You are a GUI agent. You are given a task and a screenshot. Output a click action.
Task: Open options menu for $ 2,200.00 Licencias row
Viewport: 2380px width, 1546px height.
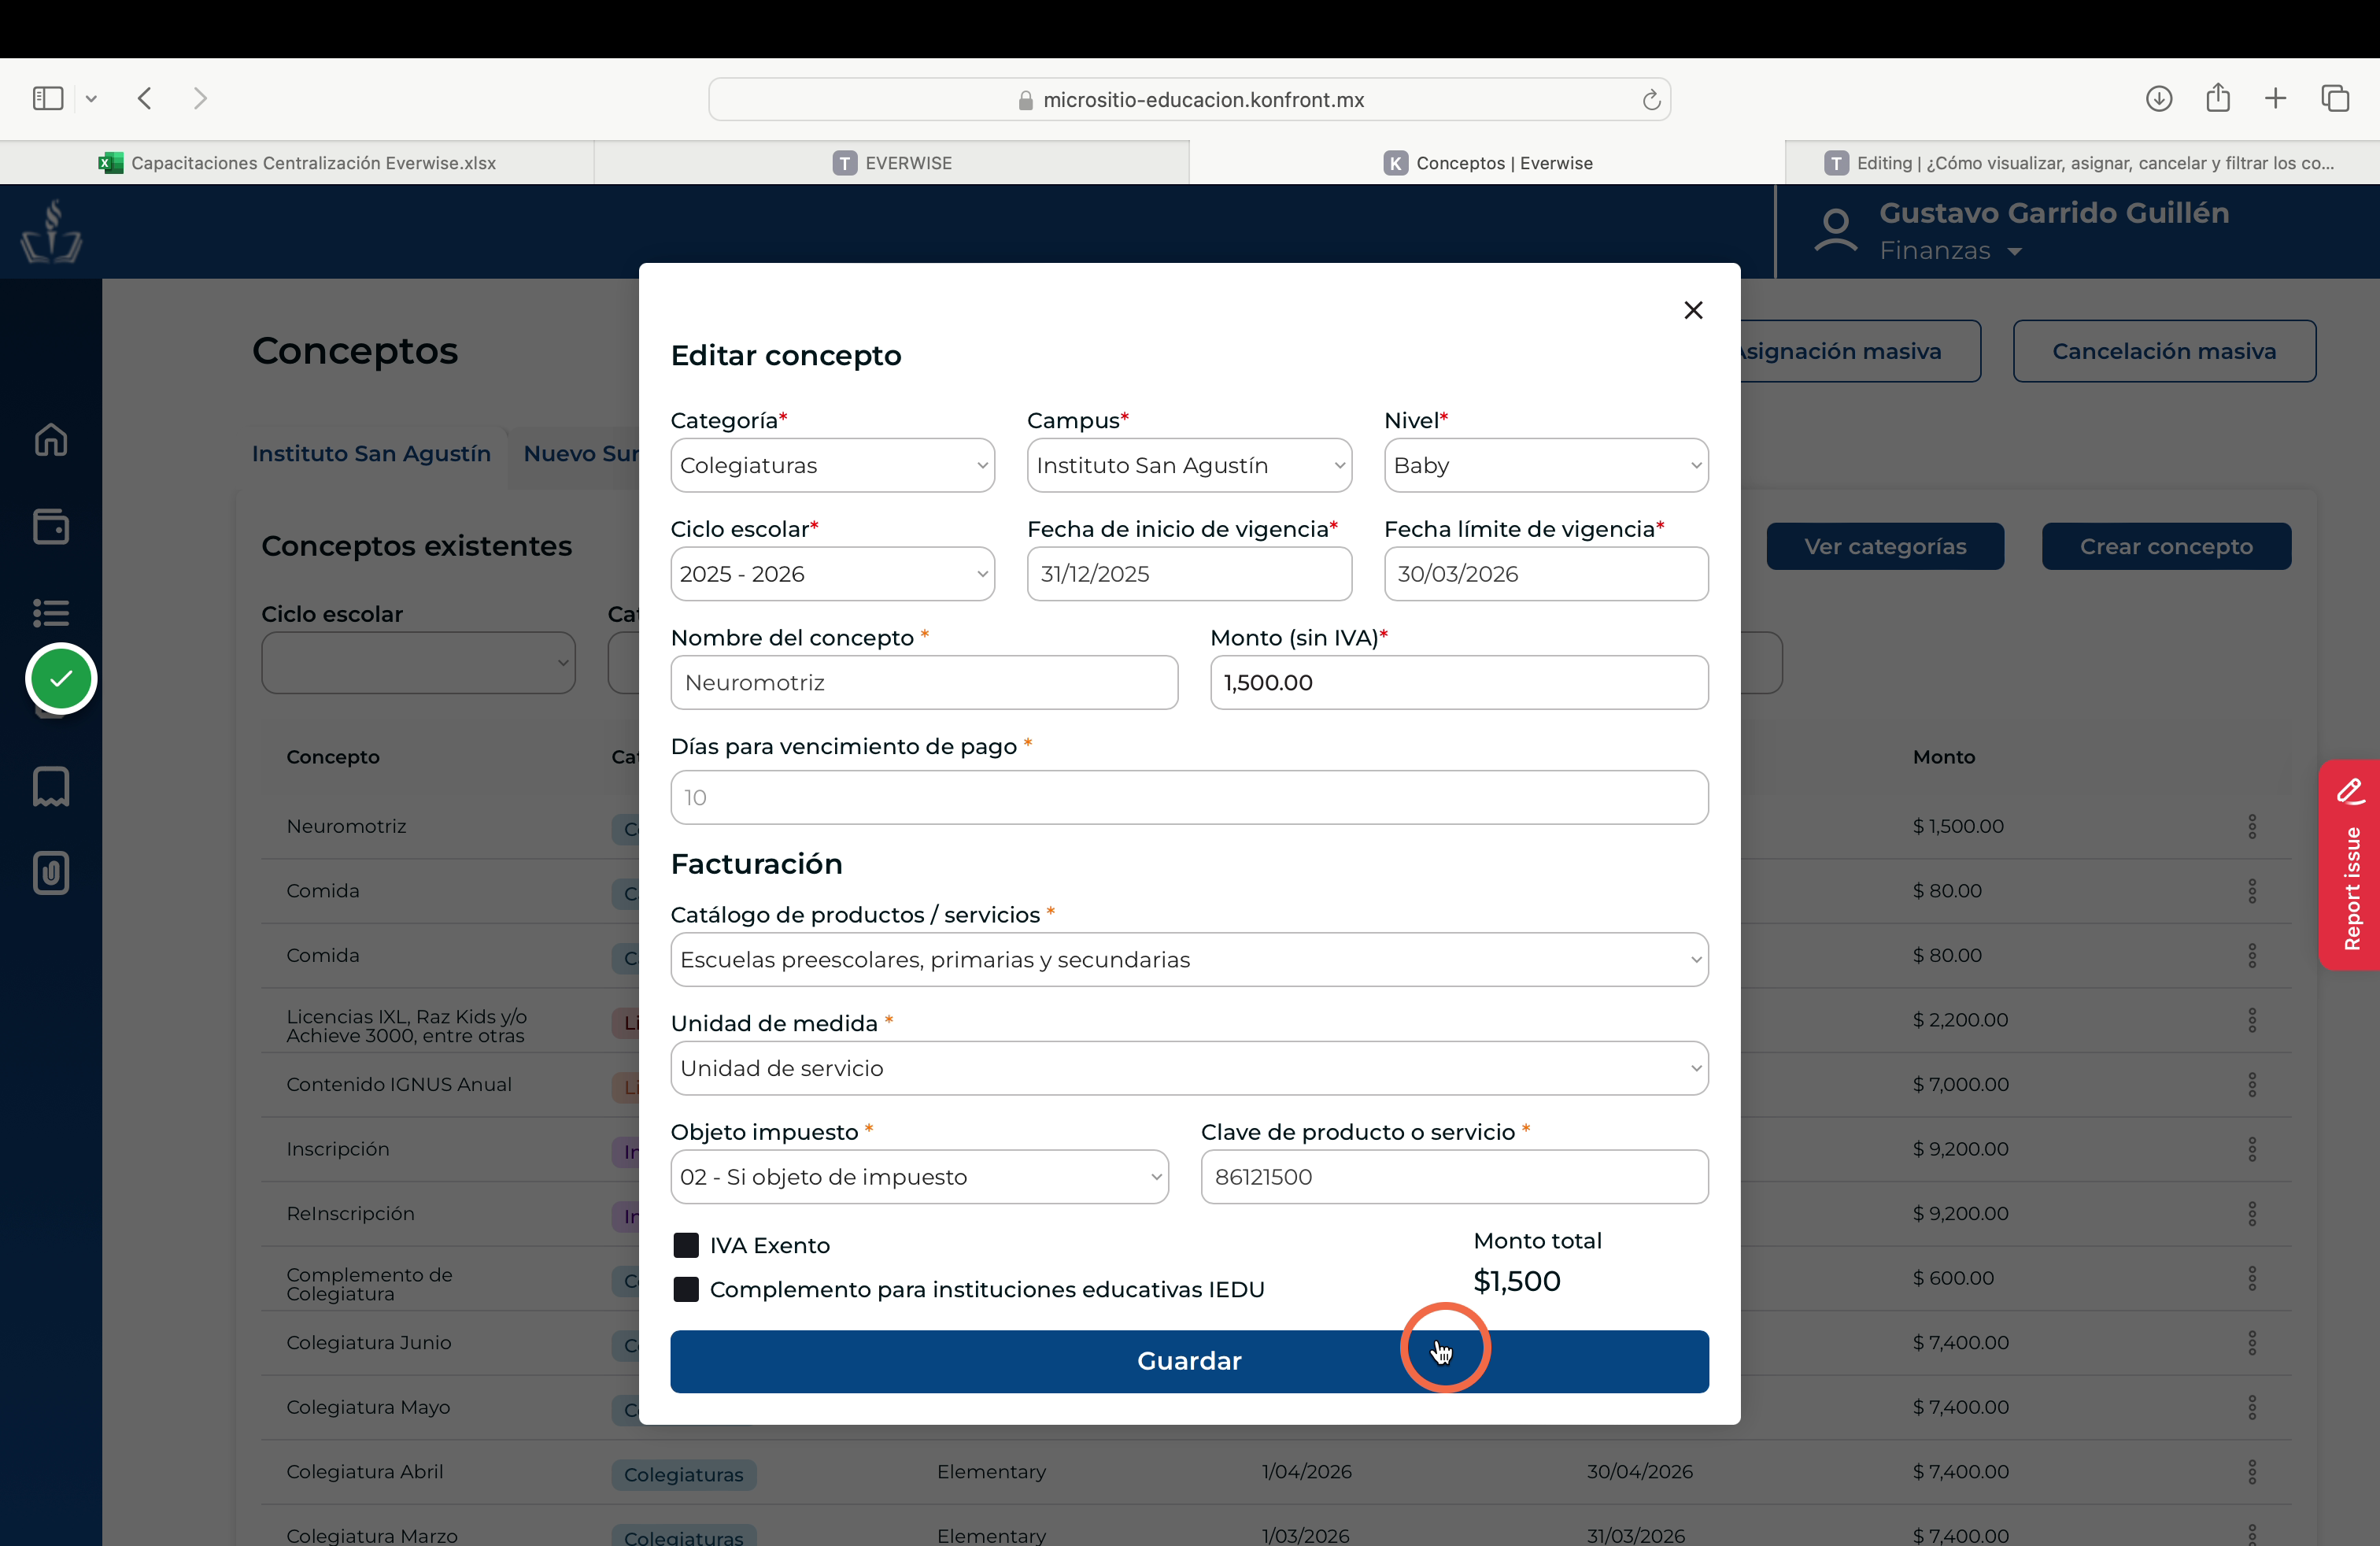coord(2252,1020)
